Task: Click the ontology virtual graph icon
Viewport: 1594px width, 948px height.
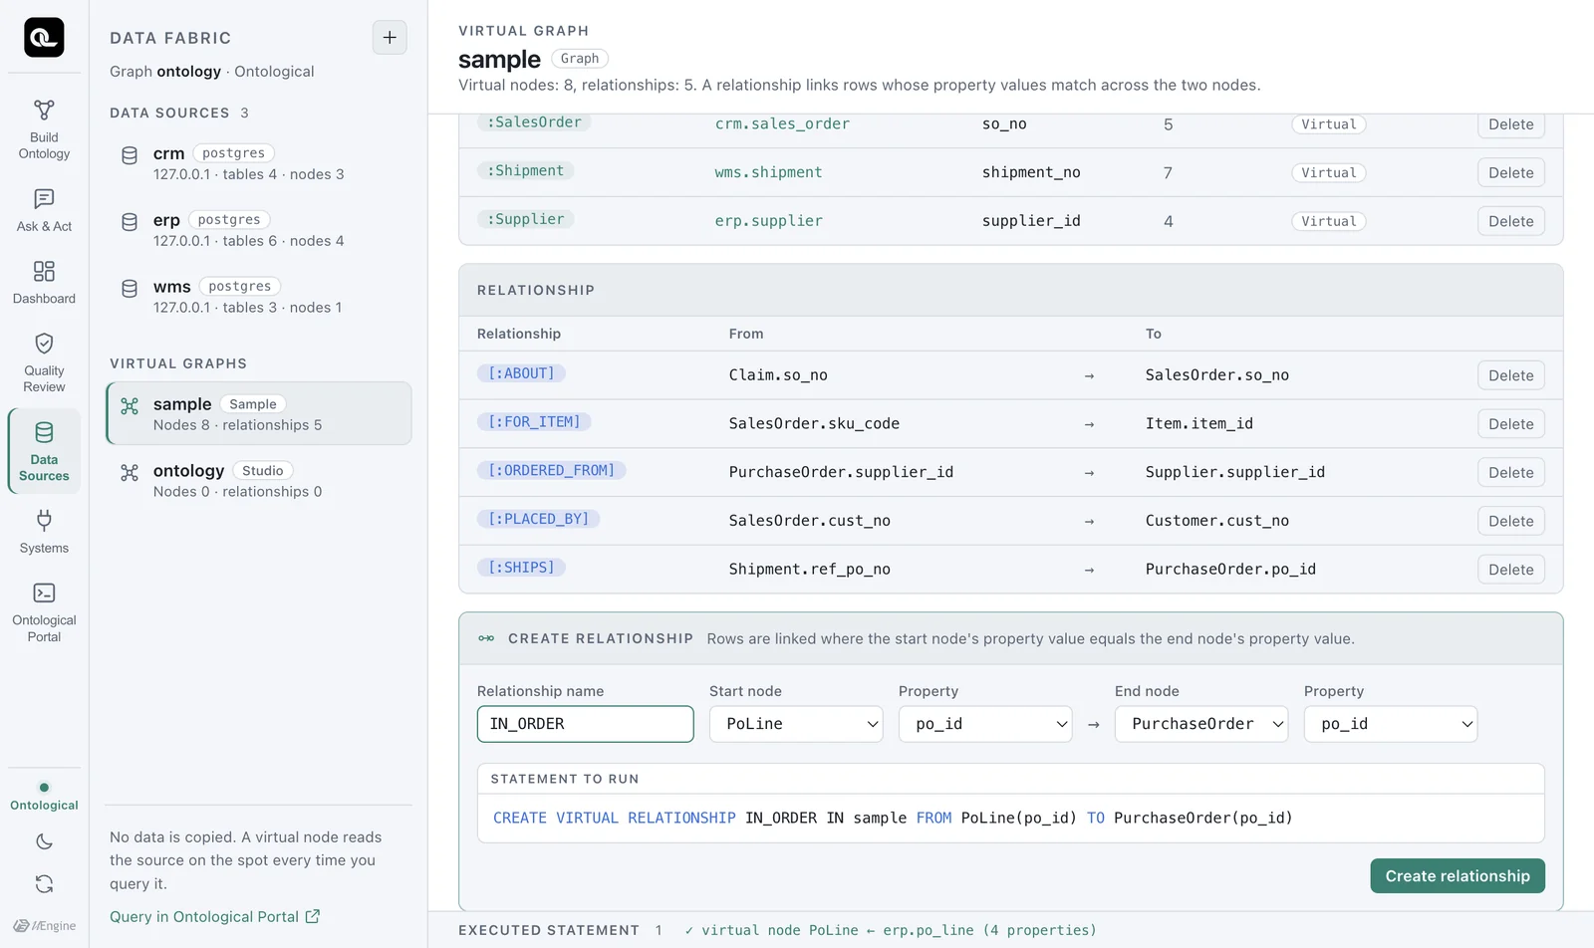Action: [x=130, y=473]
